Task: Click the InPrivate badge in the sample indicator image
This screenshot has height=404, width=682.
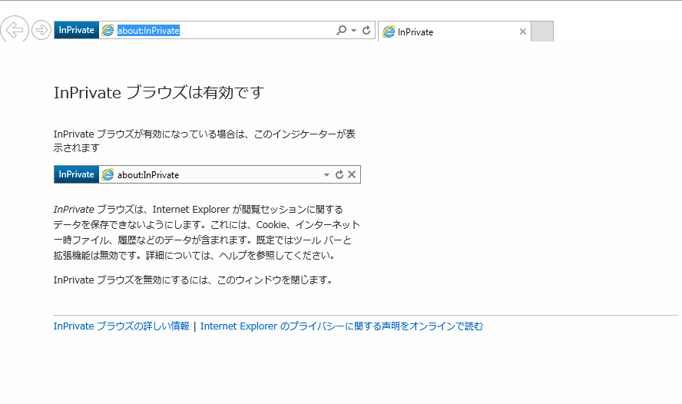Action: 76,174
